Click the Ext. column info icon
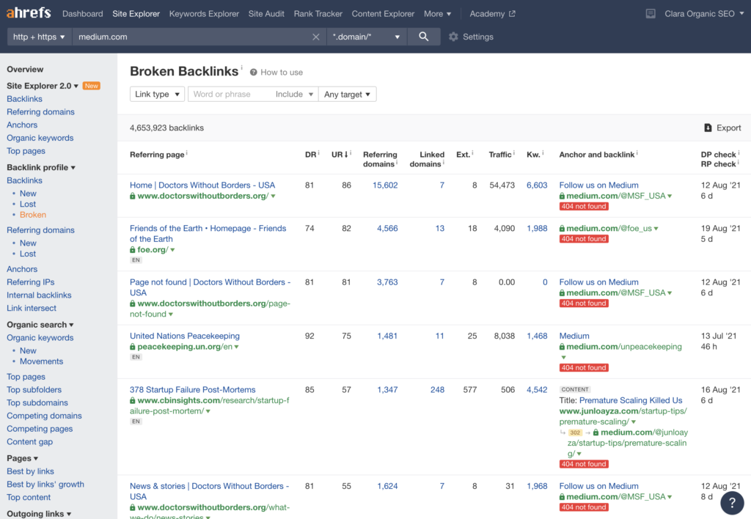Screen dimensions: 751x519 pyautogui.click(x=472, y=152)
